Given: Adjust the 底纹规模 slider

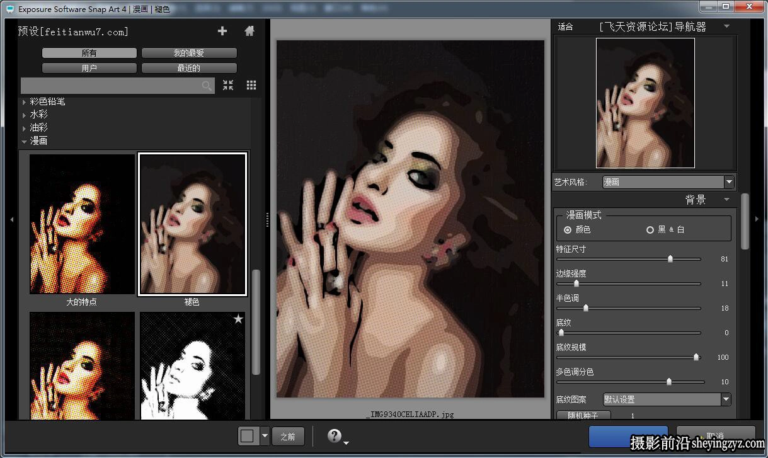Looking at the screenshot, I should (x=696, y=357).
